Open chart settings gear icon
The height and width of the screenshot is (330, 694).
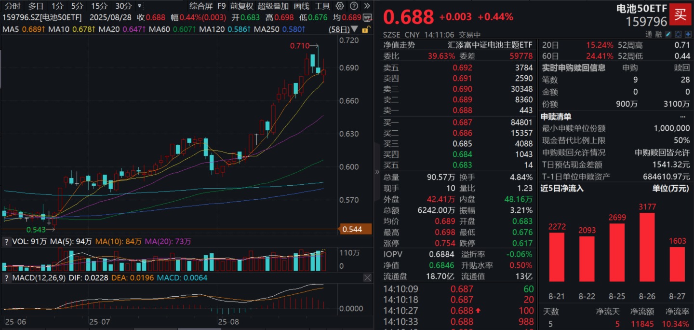pos(340,6)
